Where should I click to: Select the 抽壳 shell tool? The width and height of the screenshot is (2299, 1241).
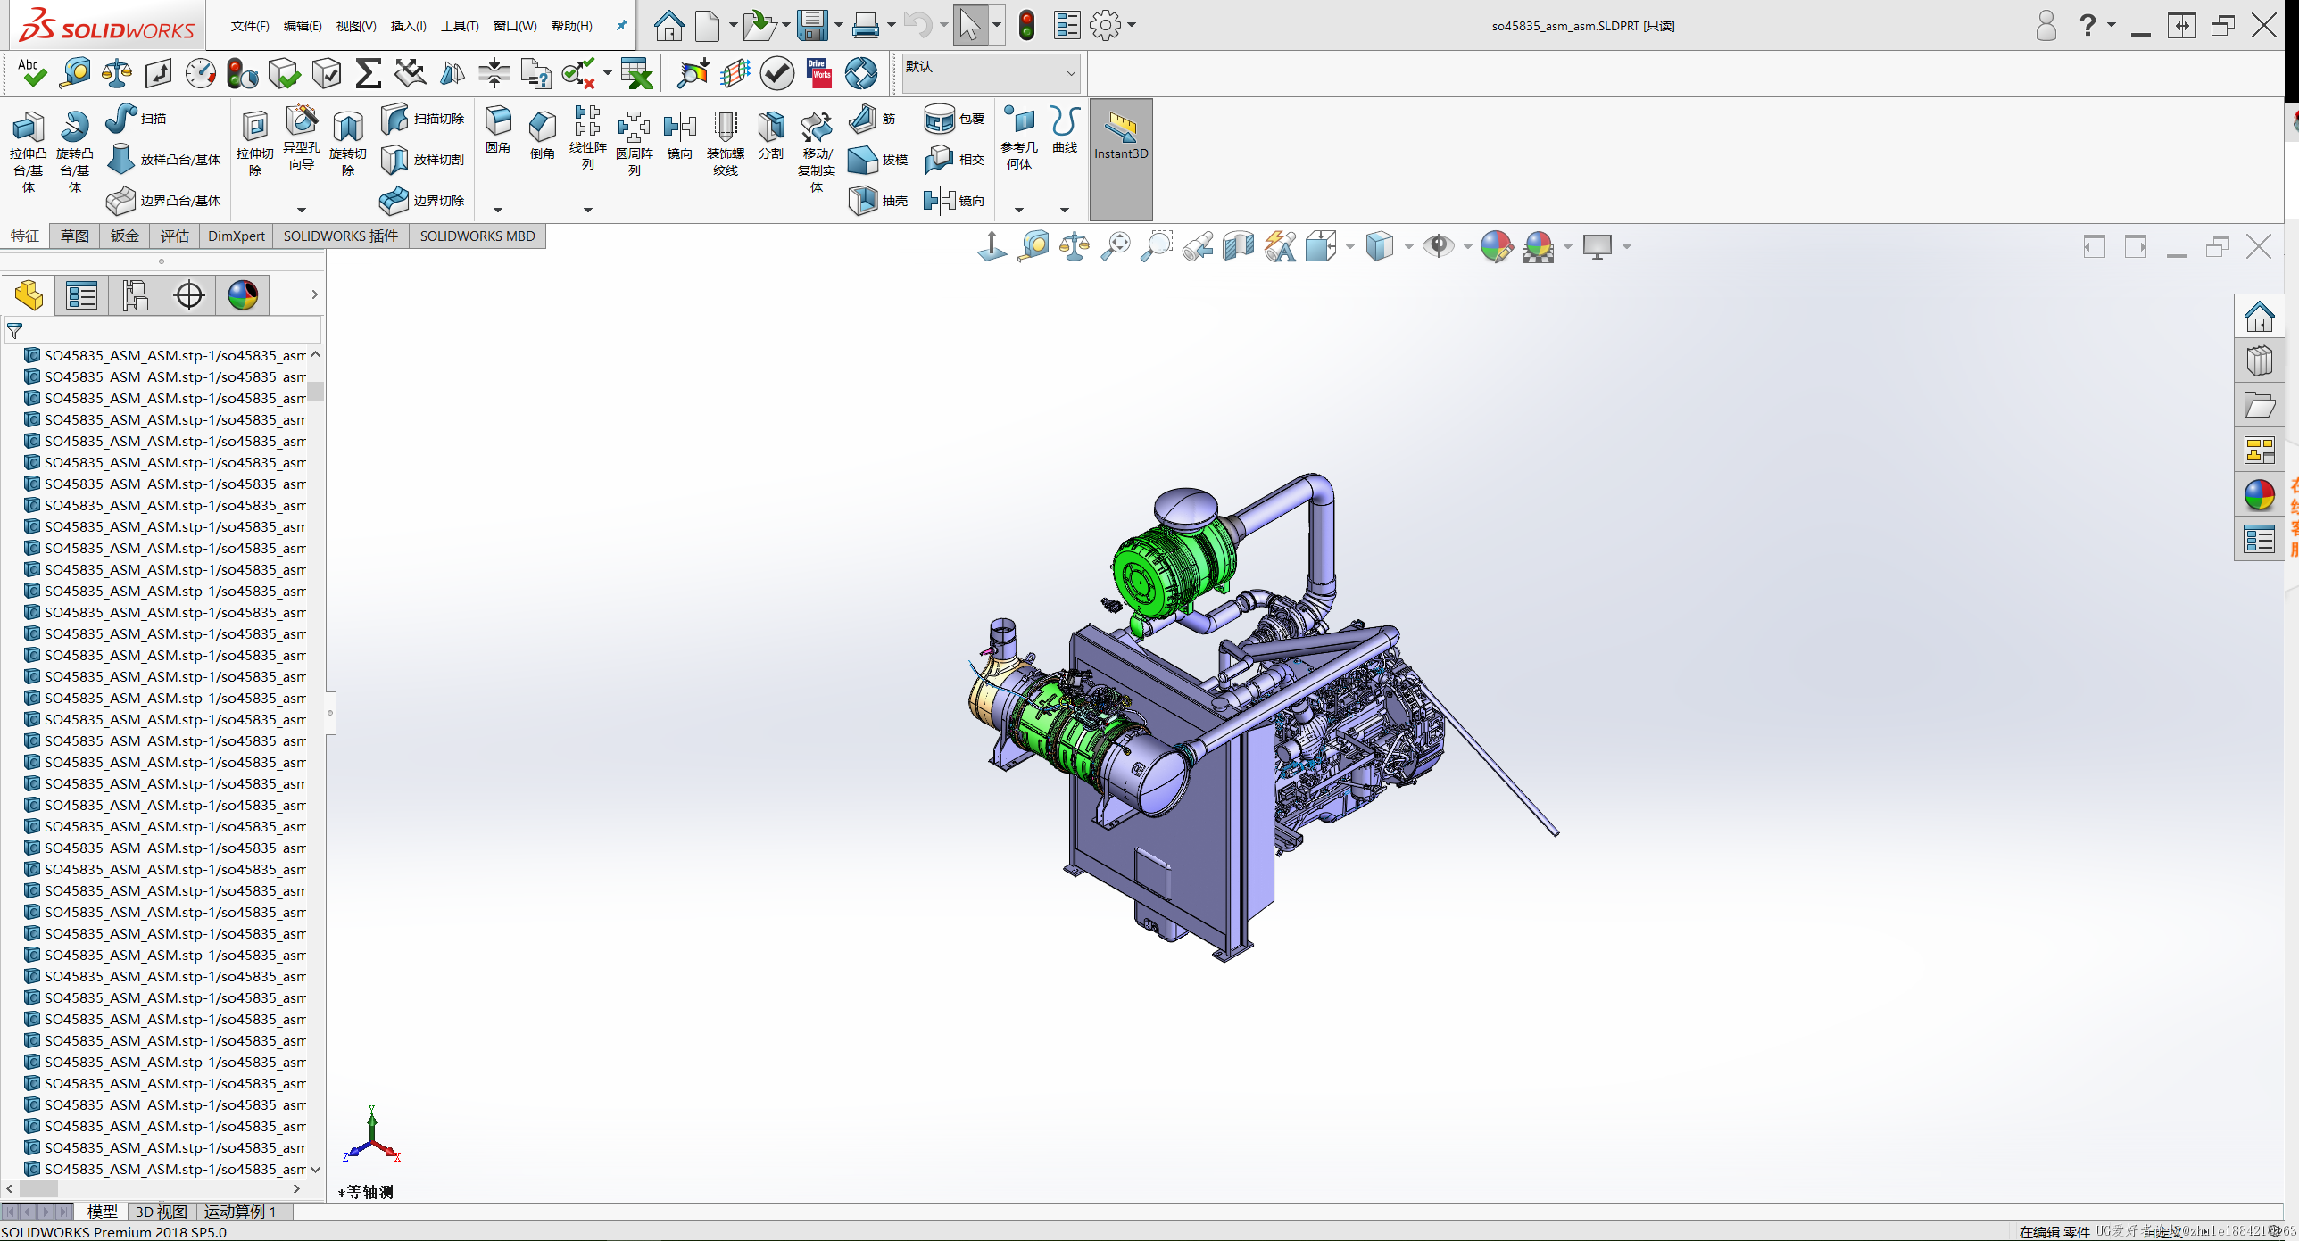(x=878, y=201)
